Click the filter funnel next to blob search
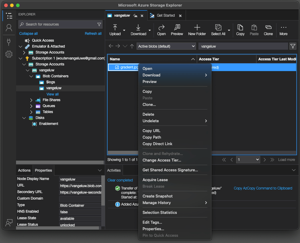 click(293, 46)
